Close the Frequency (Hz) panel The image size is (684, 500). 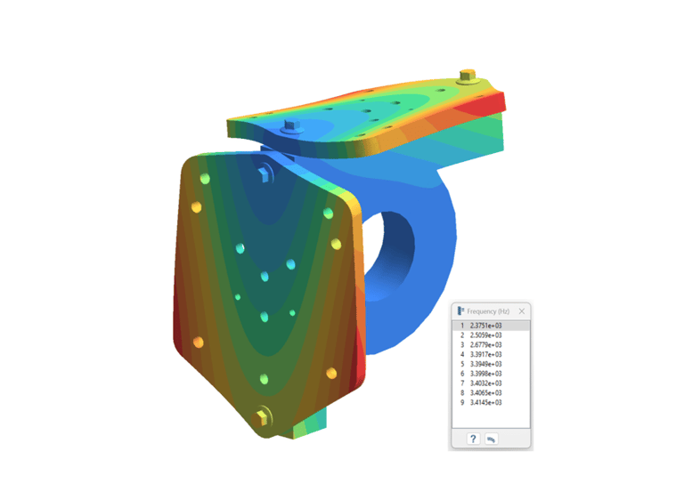[x=522, y=311]
